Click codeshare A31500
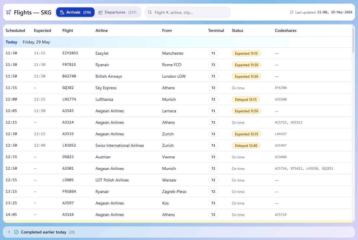 pos(281,100)
